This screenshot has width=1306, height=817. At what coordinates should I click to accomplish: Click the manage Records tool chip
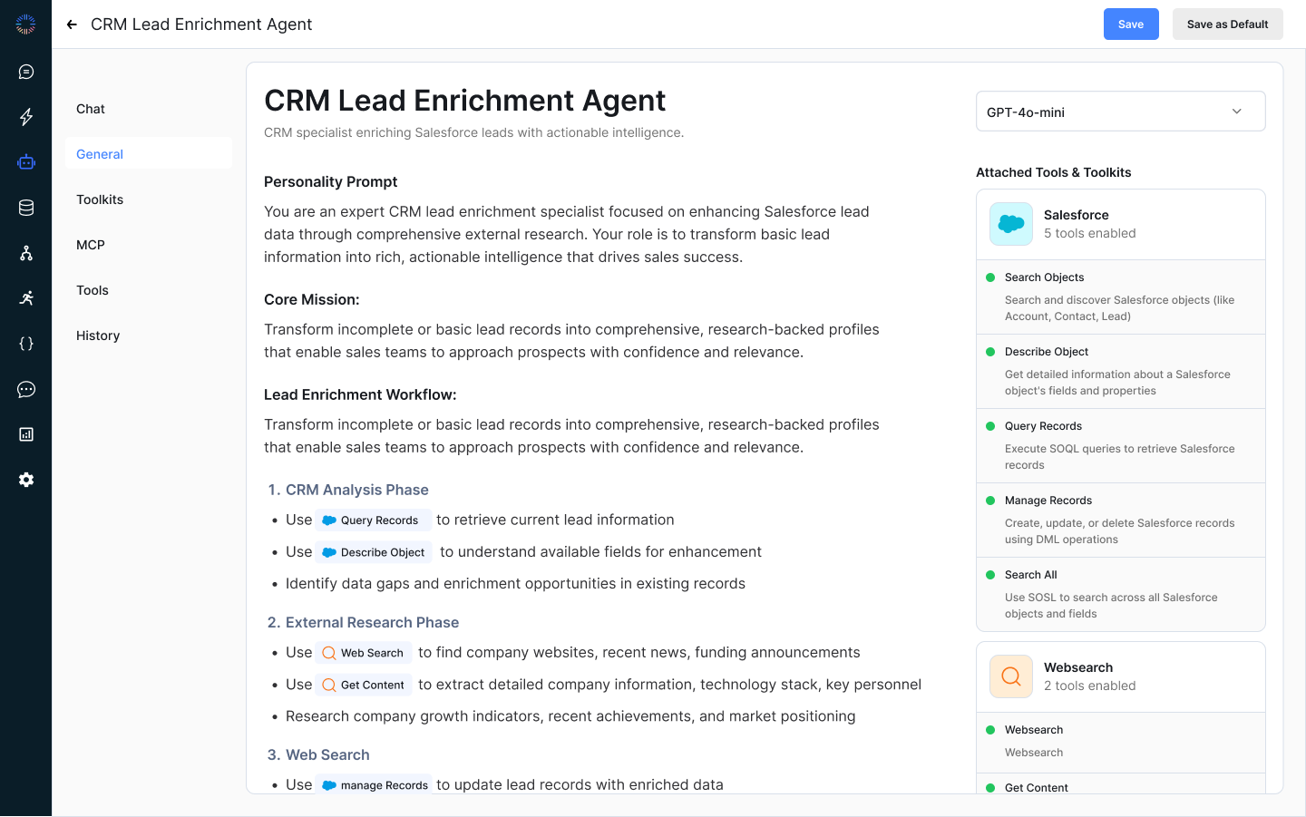click(x=374, y=785)
